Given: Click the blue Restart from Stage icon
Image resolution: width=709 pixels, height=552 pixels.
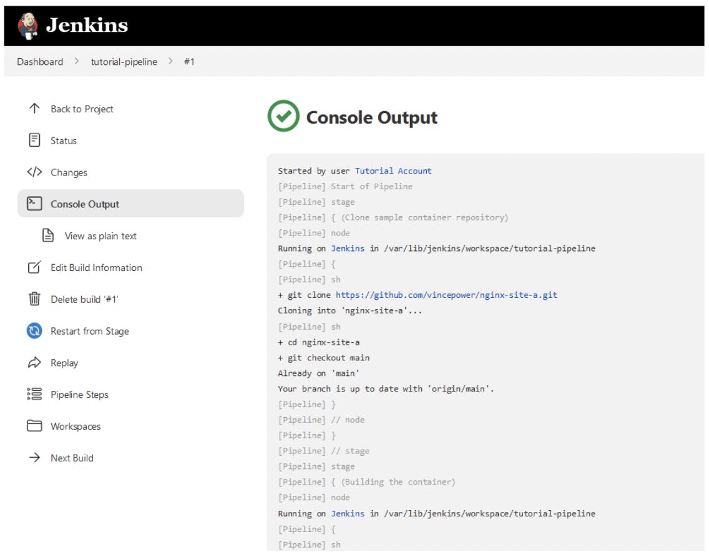Looking at the screenshot, I should pos(34,331).
